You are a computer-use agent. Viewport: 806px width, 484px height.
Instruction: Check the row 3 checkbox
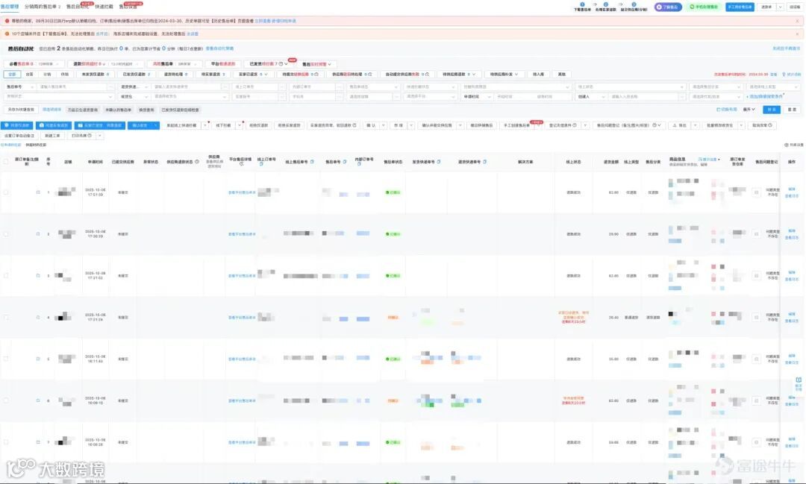[6, 276]
